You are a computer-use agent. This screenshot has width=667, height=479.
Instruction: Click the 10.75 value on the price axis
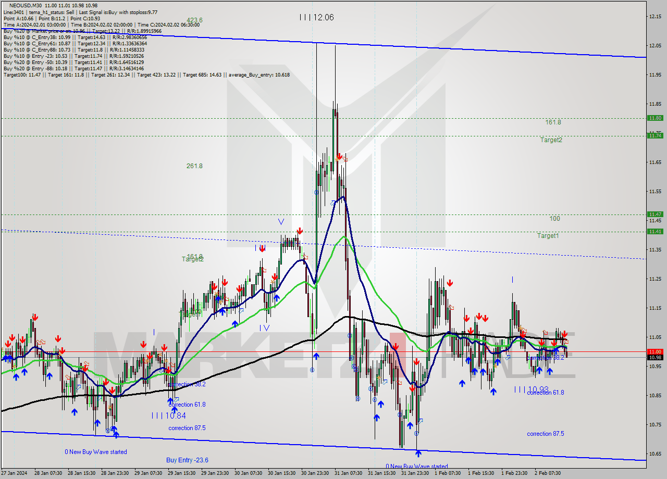[x=656, y=424]
